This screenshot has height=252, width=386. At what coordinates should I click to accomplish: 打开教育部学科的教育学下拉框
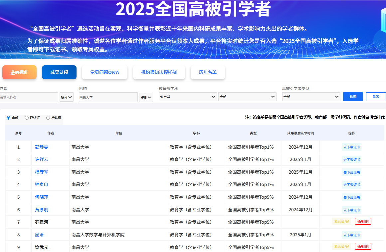point(187,97)
